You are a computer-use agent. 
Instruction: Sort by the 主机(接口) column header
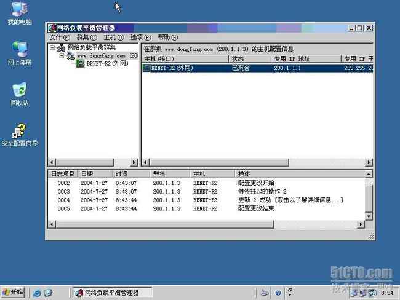point(185,59)
